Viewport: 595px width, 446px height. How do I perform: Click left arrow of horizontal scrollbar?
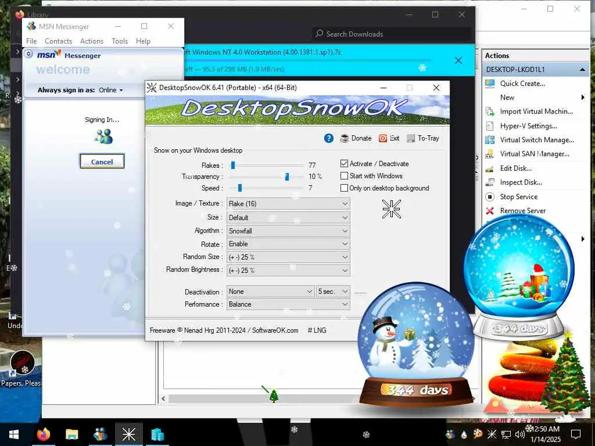pos(163,398)
